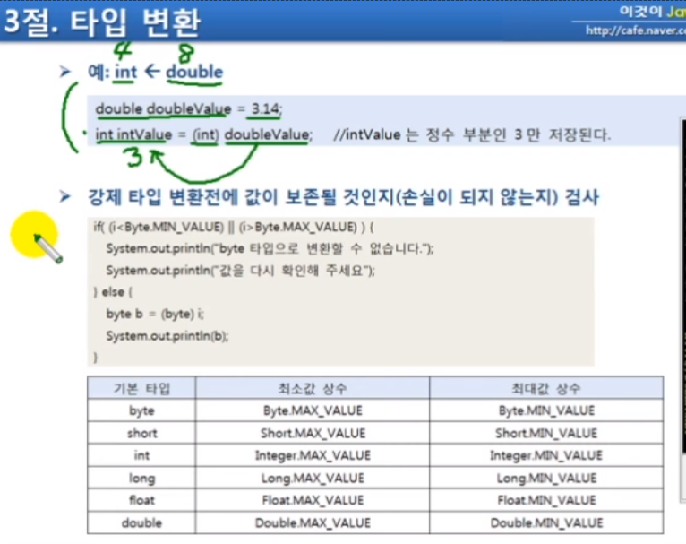Image resolution: width=686 pixels, height=544 pixels.
Task: Click code line "System.out.println(b);"
Action: click(167, 336)
